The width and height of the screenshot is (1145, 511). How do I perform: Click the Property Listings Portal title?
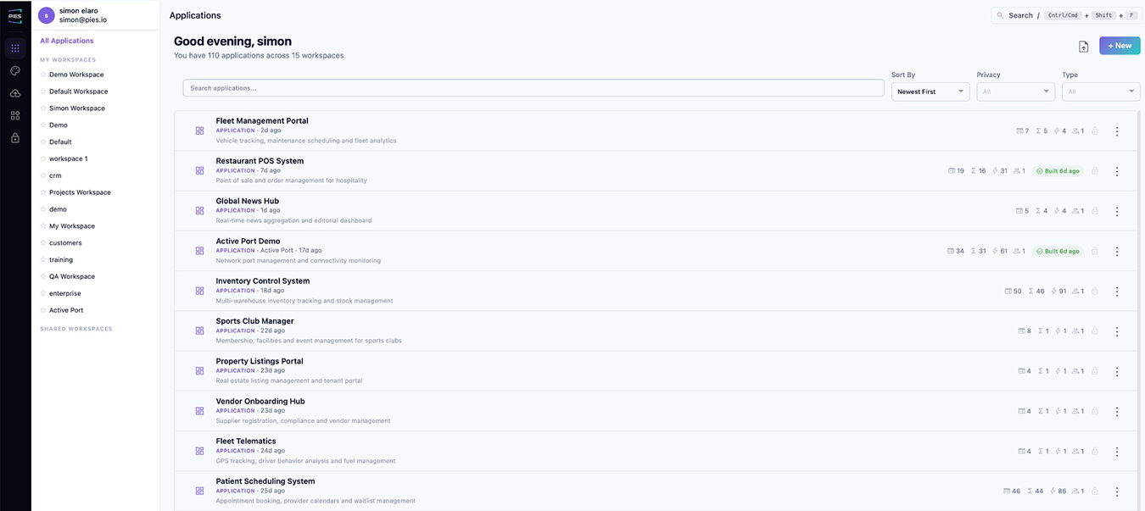pyautogui.click(x=260, y=361)
